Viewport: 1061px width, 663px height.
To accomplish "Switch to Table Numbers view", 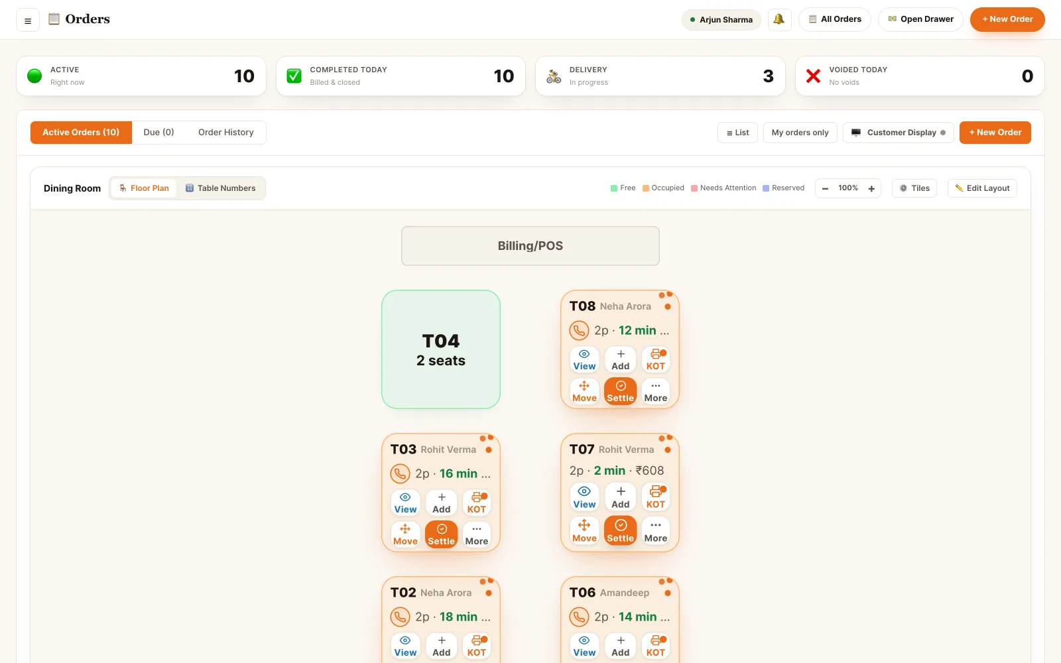I will click(x=220, y=188).
